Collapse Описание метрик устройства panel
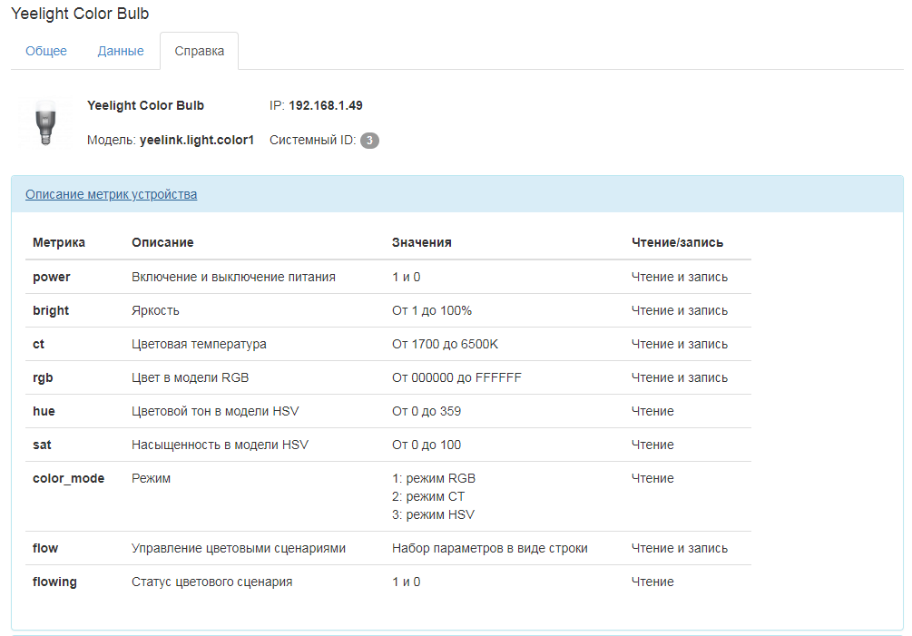The image size is (912, 636). click(111, 194)
